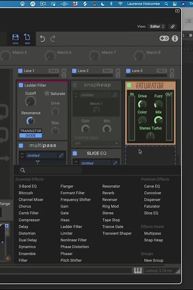Image resolution: width=193 pixels, height=290 pixels.
Task: Toggle Lane 2 enable square
Action: pos(74,71)
